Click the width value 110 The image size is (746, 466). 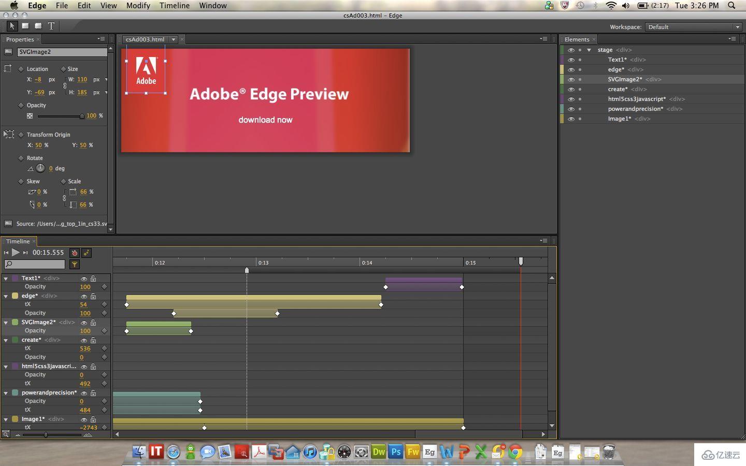(82, 80)
